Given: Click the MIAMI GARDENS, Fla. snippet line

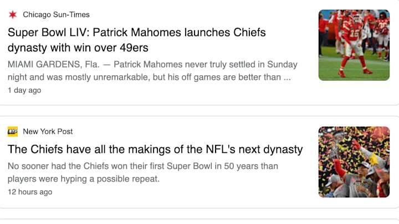Looking at the screenshot, I should pos(152,65).
